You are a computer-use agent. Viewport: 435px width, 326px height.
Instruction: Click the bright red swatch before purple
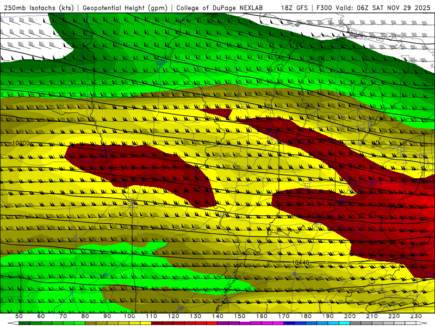[212, 323]
